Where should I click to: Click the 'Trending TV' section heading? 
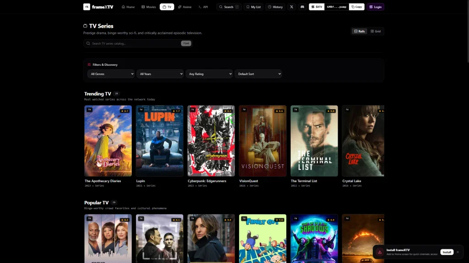(98, 94)
